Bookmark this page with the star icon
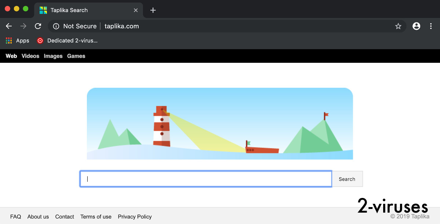Viewport: 440px width, 224px height. 398,26
